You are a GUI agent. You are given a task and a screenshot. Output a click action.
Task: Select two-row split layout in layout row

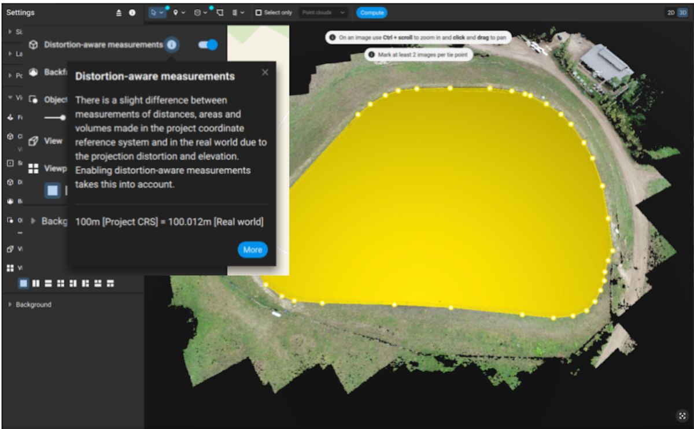48,283
